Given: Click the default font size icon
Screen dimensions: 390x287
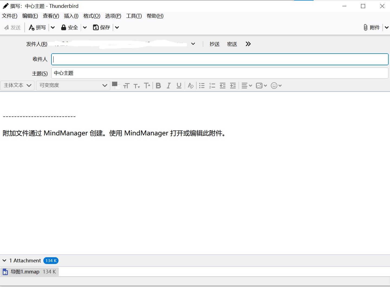Looking at the screenshot, I should pyautogui.click(x=126, y=86).
